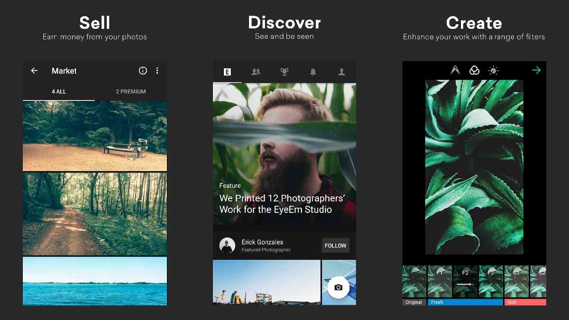
Task: Apply the F1 Fresh filter thumbnail
Action: coord(440,282)
